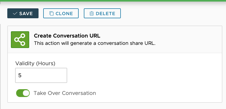226x109 pixels.
Task: Click the Validity (Hours) label
Action: coord(35,63)
